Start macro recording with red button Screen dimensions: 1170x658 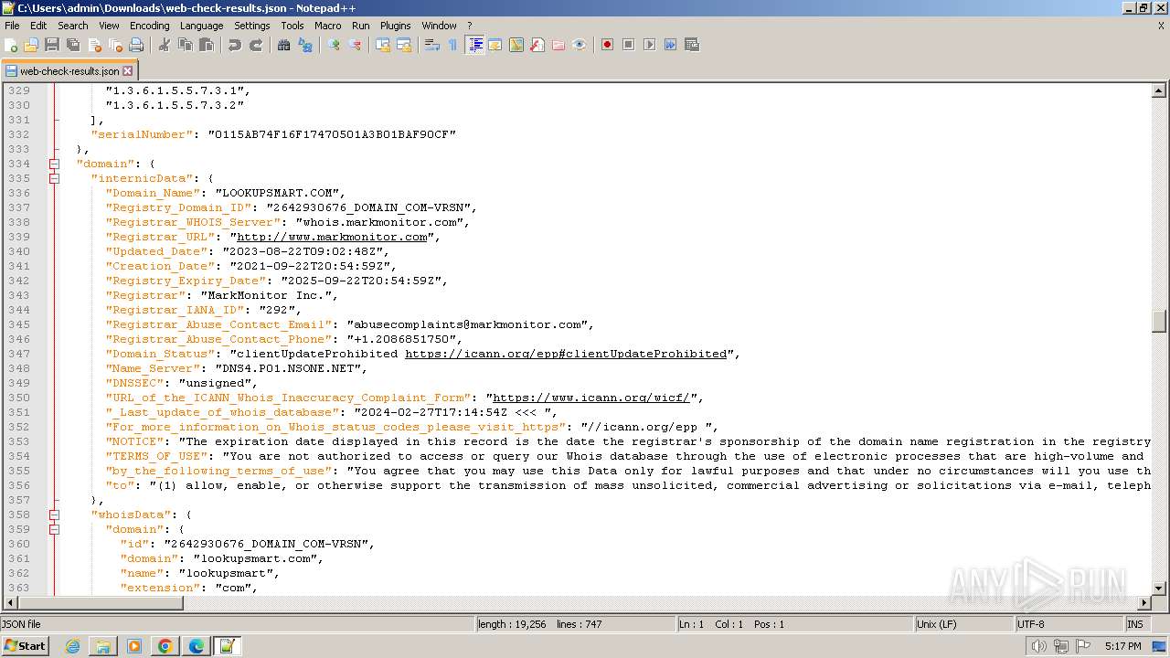pyautogui.click(x=607, y=45)
